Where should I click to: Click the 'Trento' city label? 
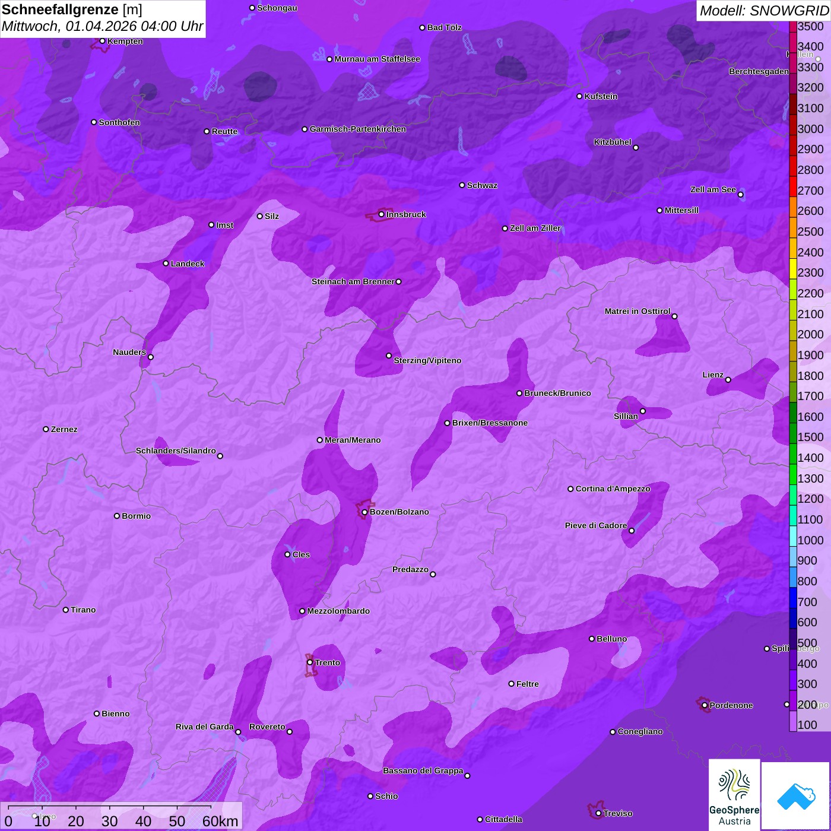tap(328, 662)
